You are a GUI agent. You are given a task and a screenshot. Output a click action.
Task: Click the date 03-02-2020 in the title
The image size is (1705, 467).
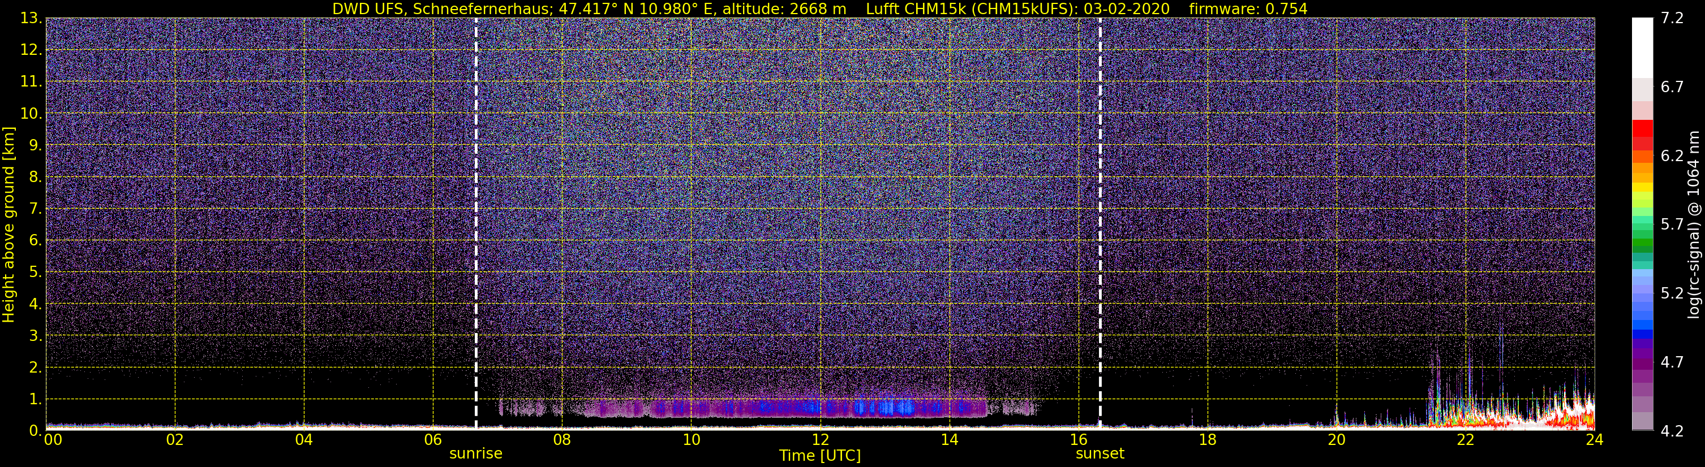[x=1128, y=8]
